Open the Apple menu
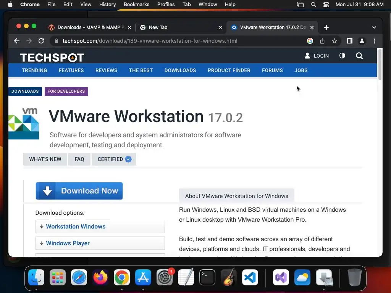Viewport: 391px width, 293px height. (x=10, y=5)
